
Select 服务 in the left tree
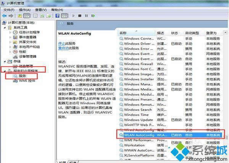[23, 76]
